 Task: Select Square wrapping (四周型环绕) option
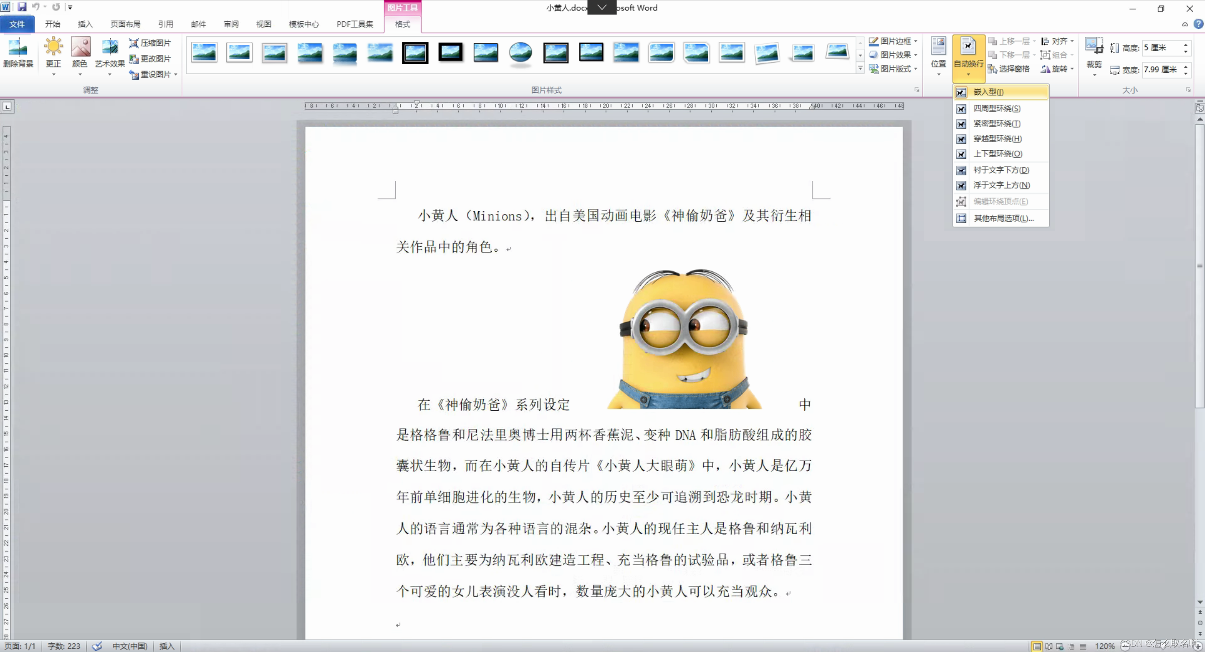[x=996, y=108]
